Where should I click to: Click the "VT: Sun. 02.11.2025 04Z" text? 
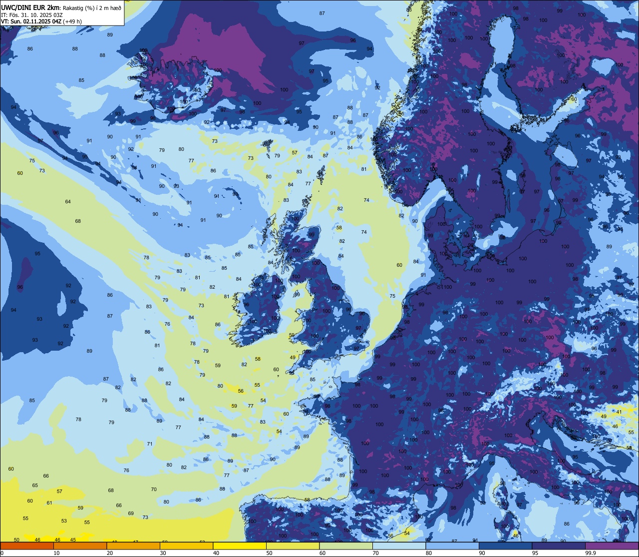pyautogui.click(x=31, y=21)
